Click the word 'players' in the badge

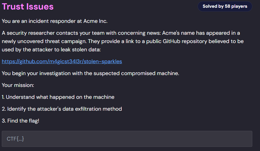point(240,6)
